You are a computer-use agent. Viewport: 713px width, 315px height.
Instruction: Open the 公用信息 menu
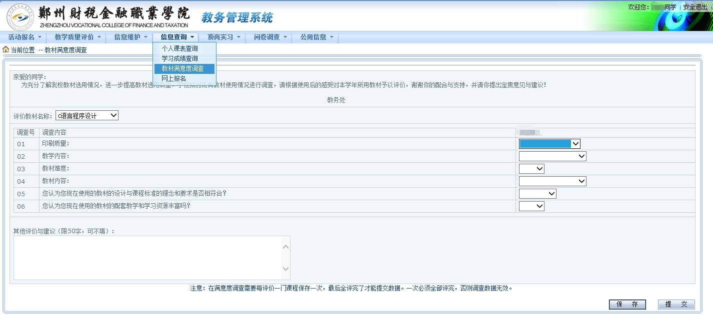click(x=317, y=37)
